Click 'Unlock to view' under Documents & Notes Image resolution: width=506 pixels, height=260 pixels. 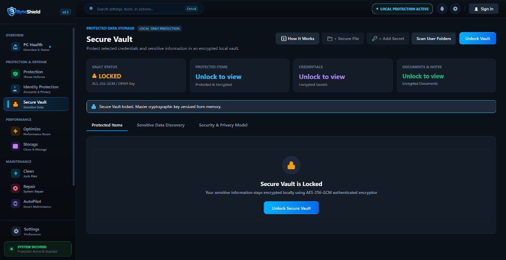pyautogui.click(x=423, y=76)
